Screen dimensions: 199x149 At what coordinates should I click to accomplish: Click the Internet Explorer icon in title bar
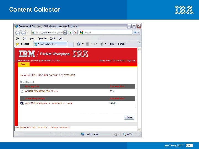[16, 26]
